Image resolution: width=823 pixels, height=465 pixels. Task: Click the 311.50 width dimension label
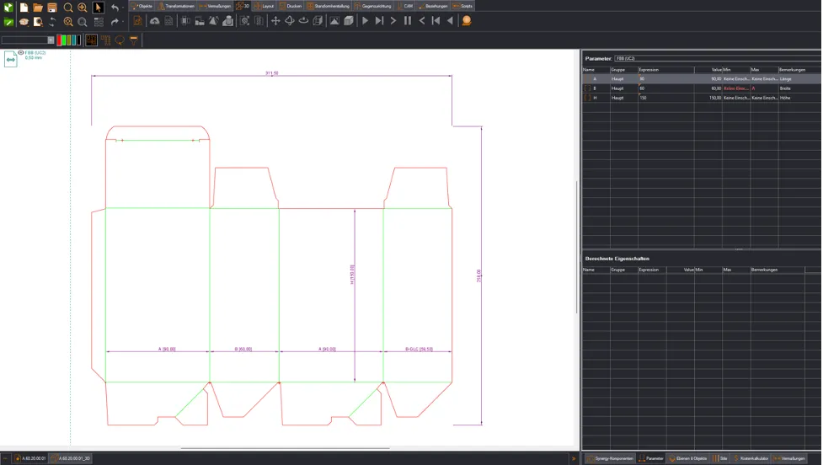tap(271, 73)
